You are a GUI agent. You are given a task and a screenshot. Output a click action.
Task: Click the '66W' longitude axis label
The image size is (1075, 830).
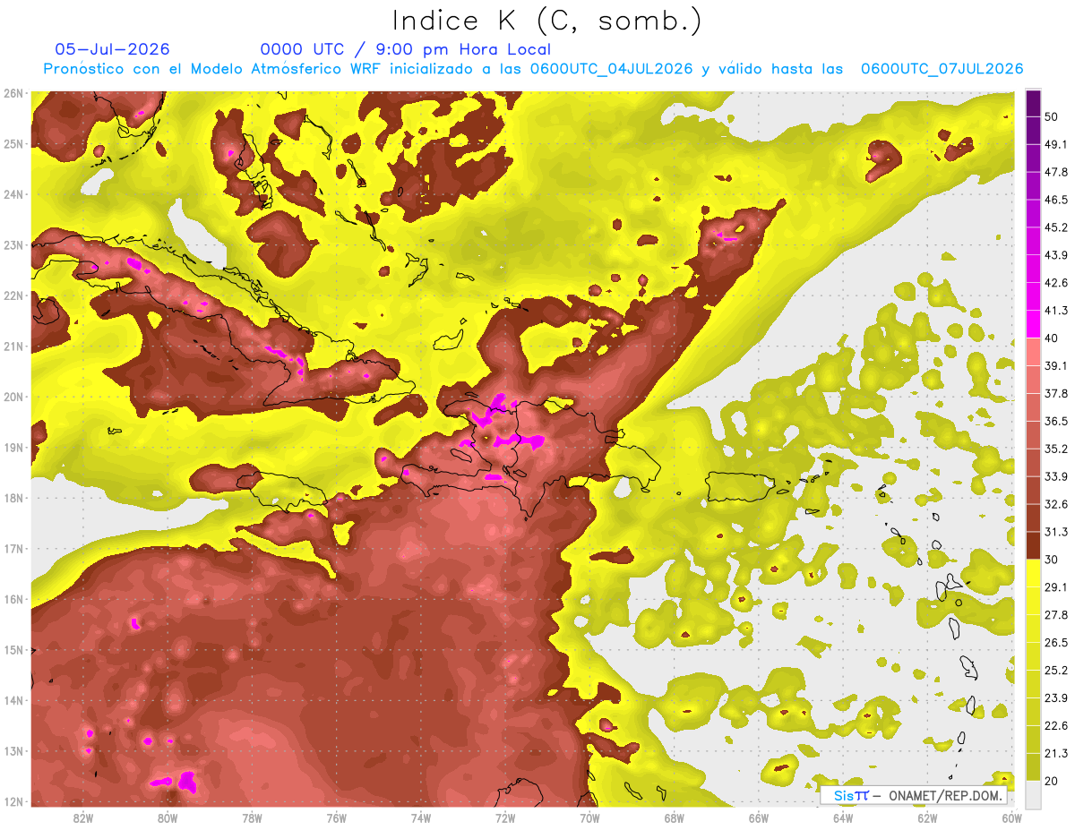[759, 817]
